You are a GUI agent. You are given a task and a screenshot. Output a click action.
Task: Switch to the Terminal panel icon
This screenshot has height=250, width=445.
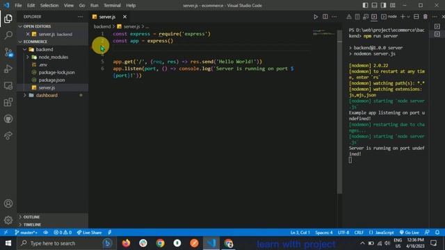[374, 17]
